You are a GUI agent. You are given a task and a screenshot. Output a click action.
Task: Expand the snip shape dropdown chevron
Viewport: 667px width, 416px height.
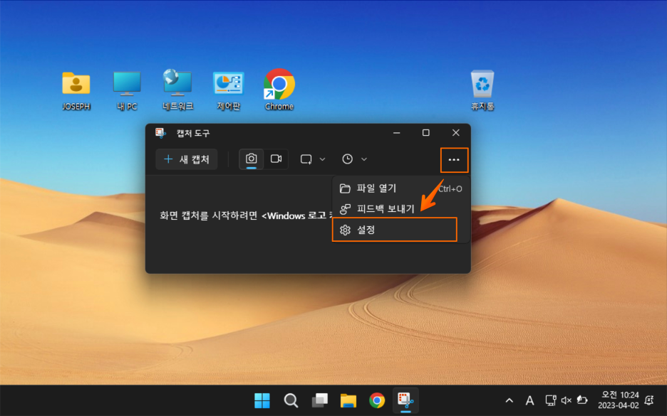click(x=322, y=159)
